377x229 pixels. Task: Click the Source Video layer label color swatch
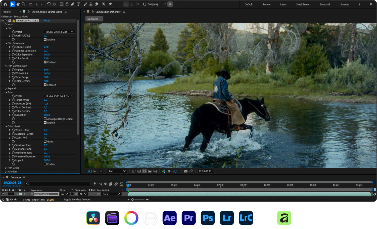[x=21, y=194]
